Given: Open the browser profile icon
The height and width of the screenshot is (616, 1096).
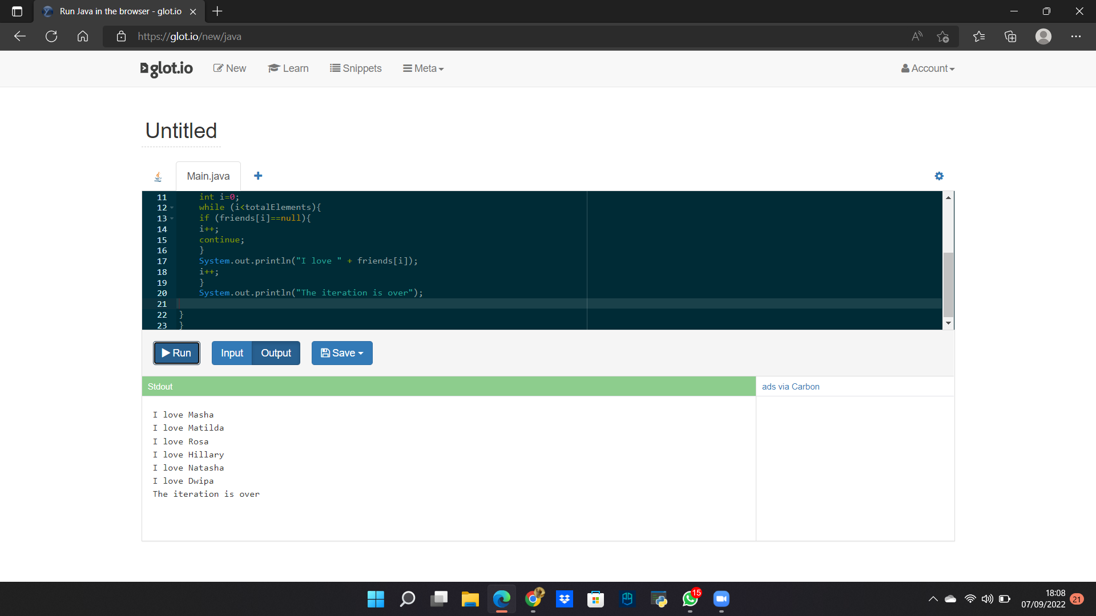Looking at the screenshot, I should click(x=1043, y=36).
